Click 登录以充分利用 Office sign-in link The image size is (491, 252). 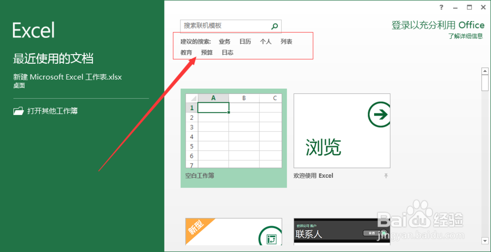(x=438, y=25)
